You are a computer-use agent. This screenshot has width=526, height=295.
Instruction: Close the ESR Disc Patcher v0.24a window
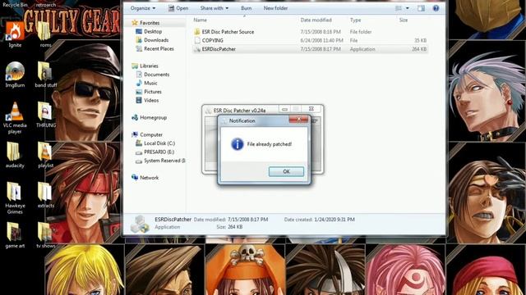pyautogui.click(x=311, y=109)
